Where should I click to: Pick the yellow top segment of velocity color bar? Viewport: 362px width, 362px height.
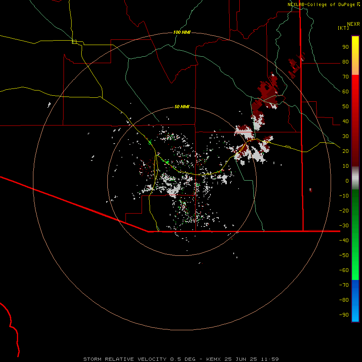click(355, 56)
